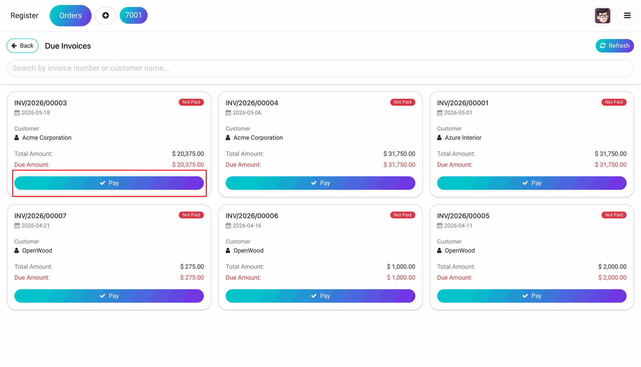Open the hamburger menu icon
Screen dimensions: 641x367
pos(627,15)
